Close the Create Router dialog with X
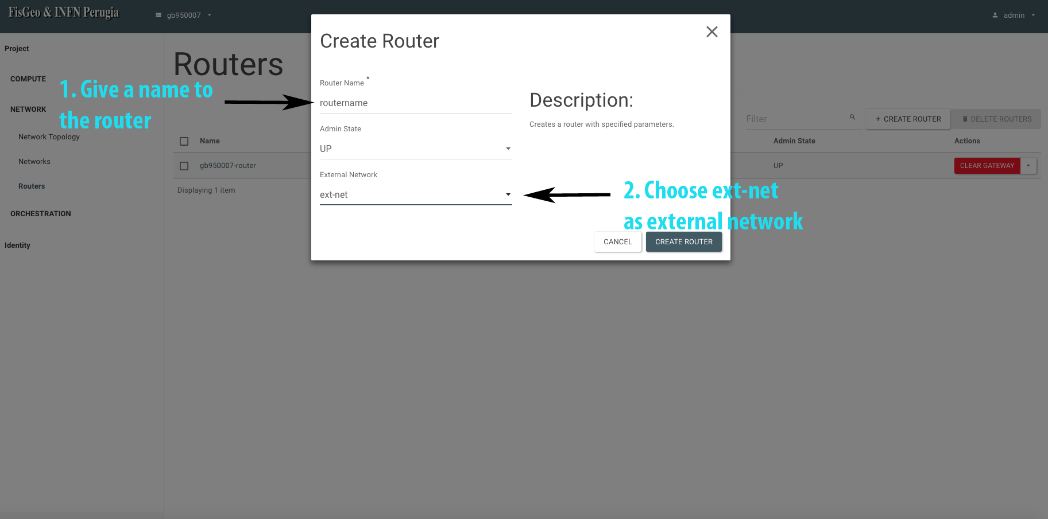Image resolution: width=1048 pixels, height=519 pixels. [x=711, y=32]
